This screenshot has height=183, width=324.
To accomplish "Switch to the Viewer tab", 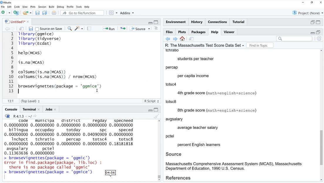I will point(229,32).
